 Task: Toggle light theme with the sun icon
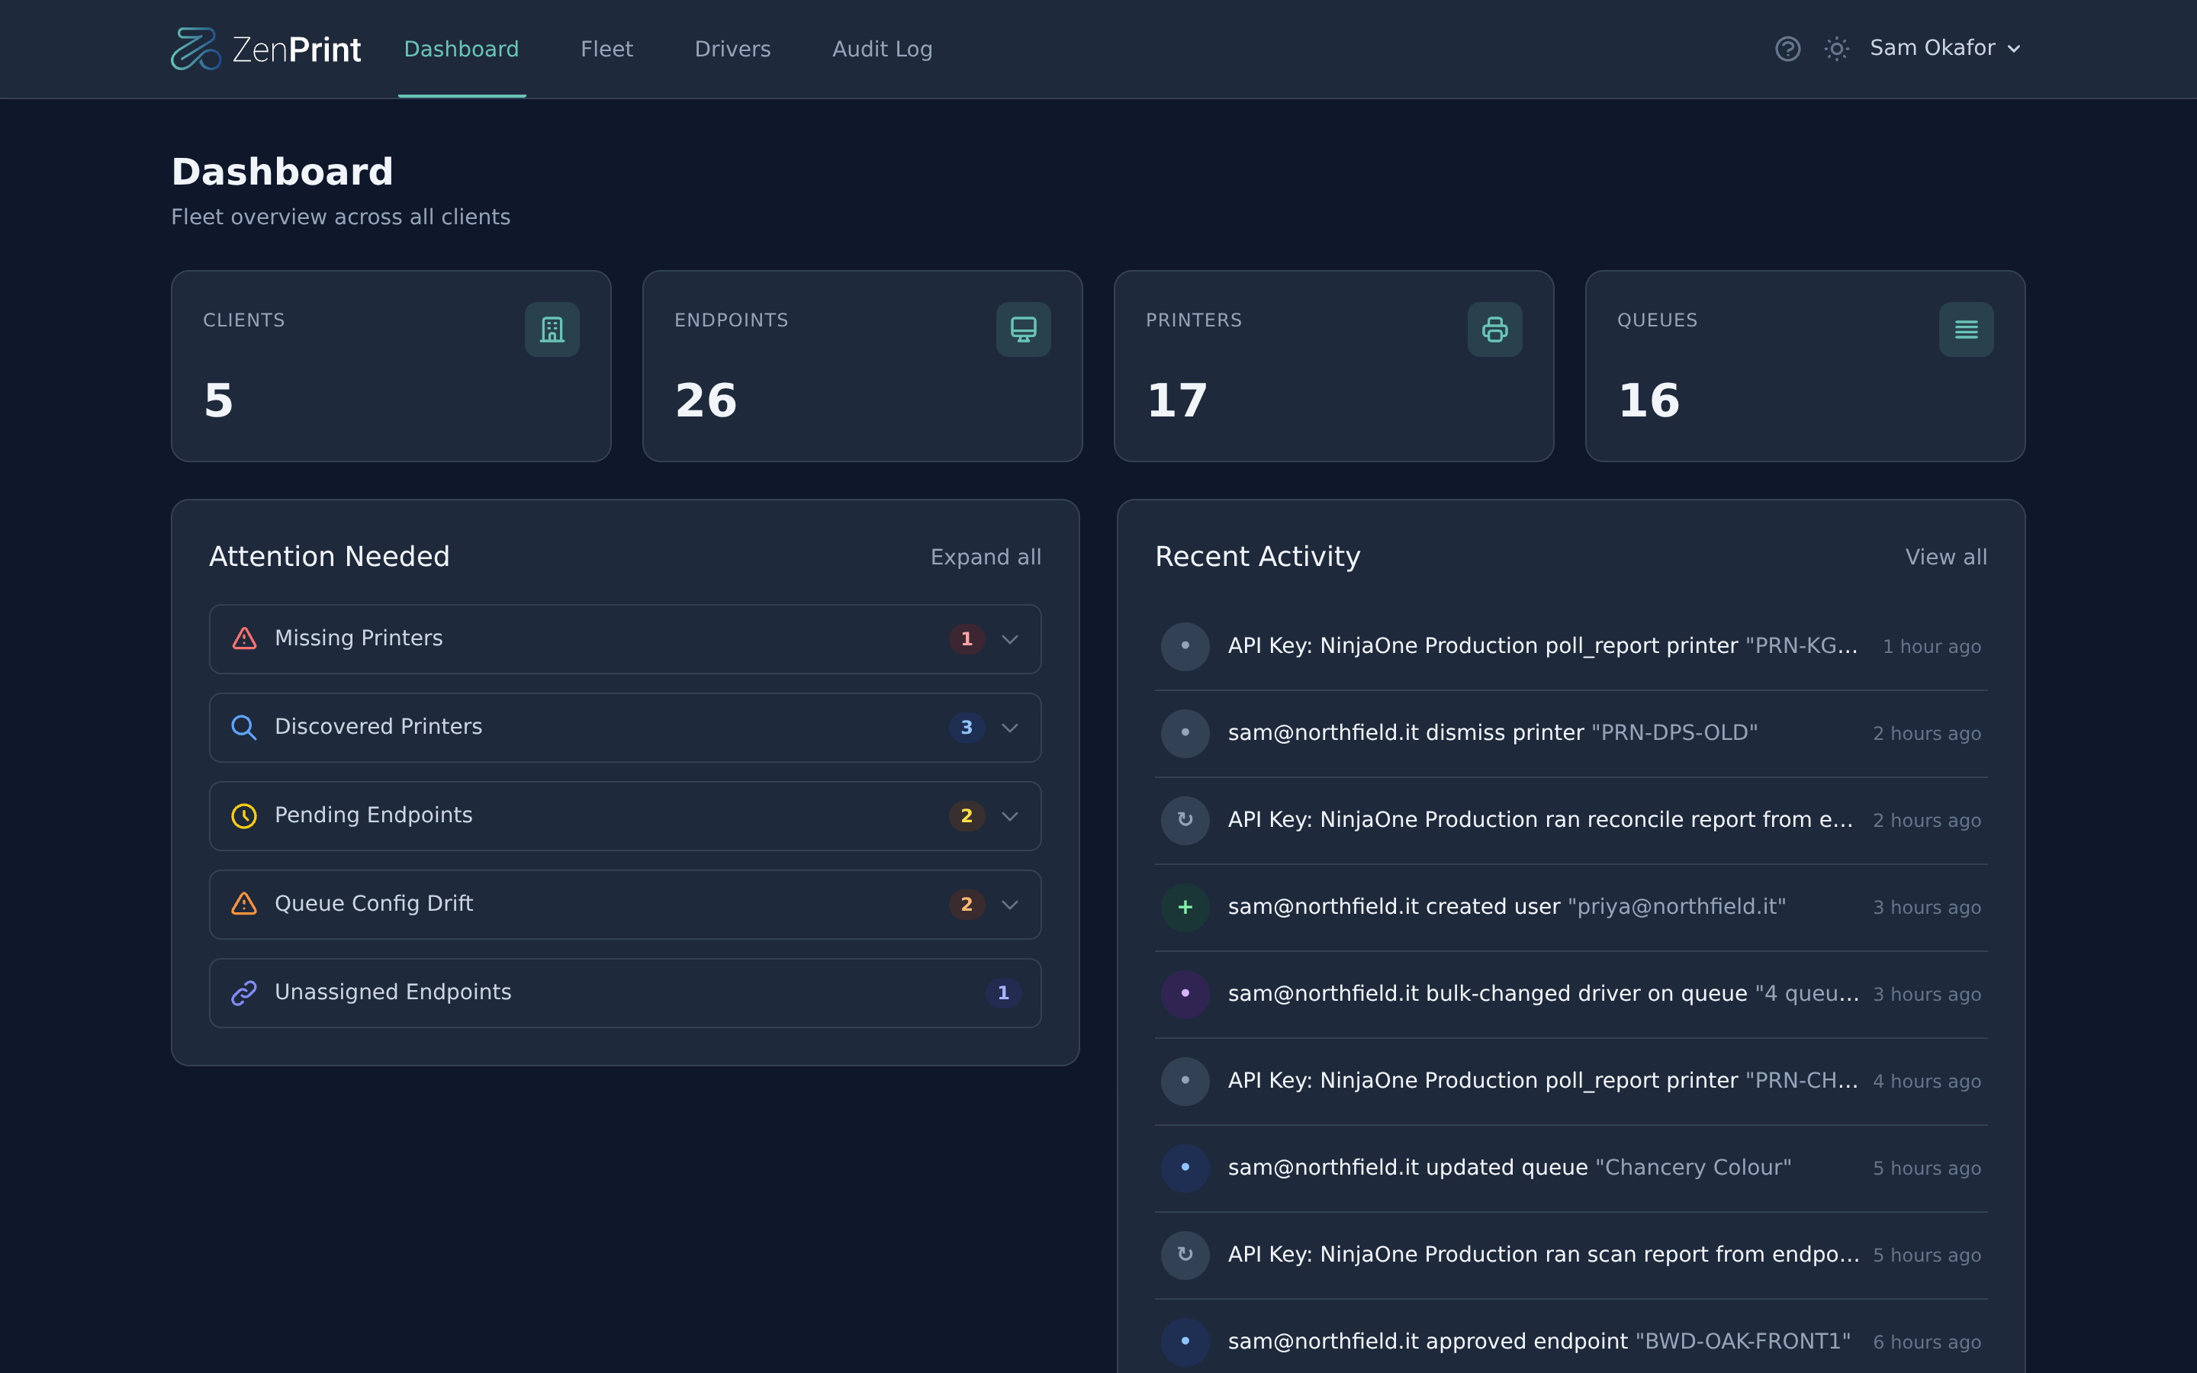[1837, 49]
